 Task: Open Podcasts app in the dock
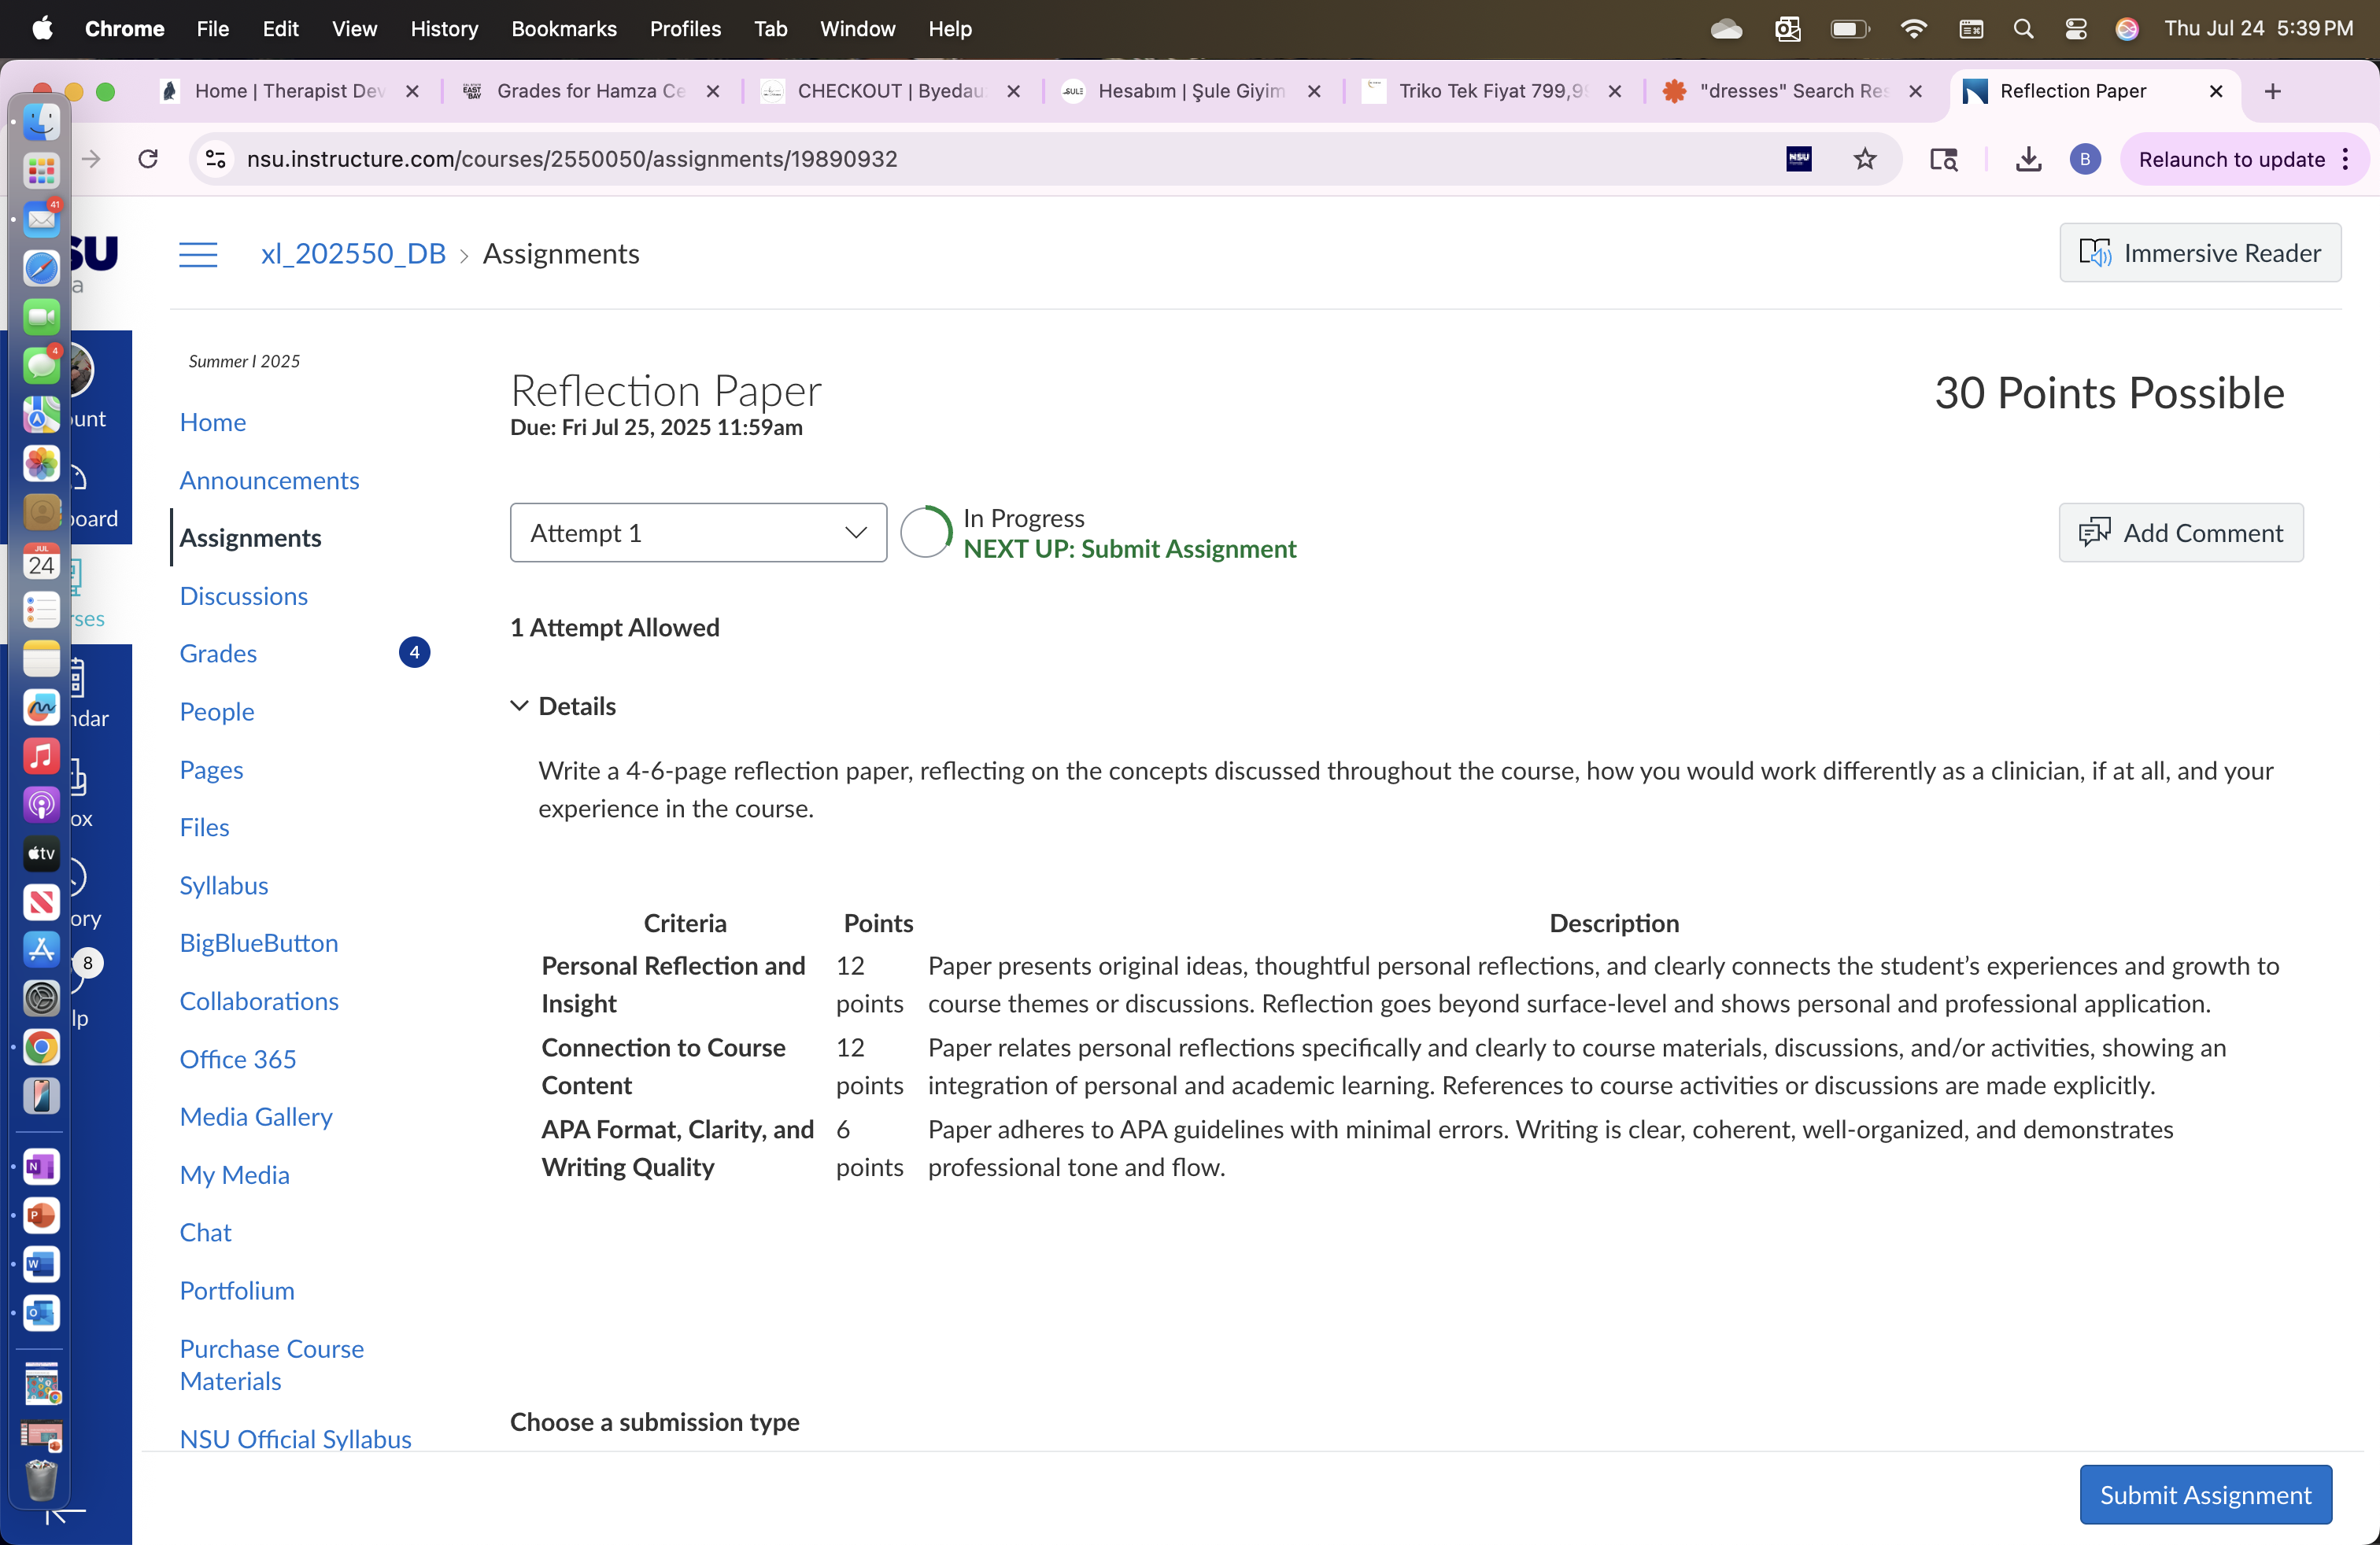41,806
